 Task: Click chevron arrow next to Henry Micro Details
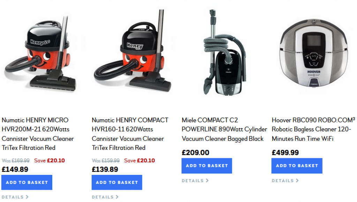pyautogui.click(x=27, y=197)
